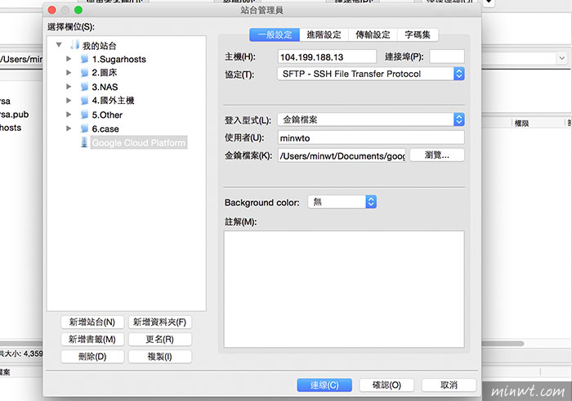The height and width of the screenshot is (401, 572).
Task: Click the folder icon beside 4.國外主機
Action: (x=84, y=101)
